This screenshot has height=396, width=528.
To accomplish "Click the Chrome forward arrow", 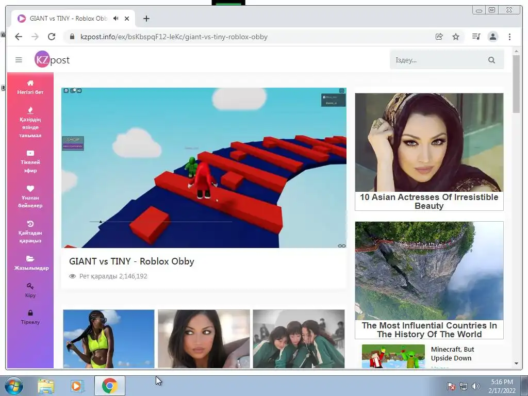I will click(x=35, y=37).
